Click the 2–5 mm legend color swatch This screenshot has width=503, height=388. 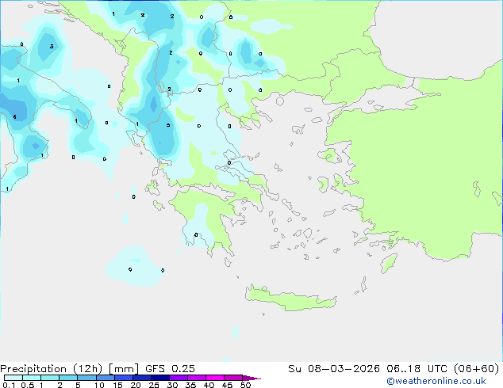pyautogui.click(x=68, y=378)
